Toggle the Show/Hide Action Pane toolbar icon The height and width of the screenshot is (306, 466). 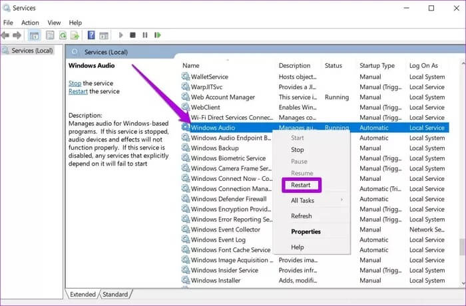[x=104, y=36]
